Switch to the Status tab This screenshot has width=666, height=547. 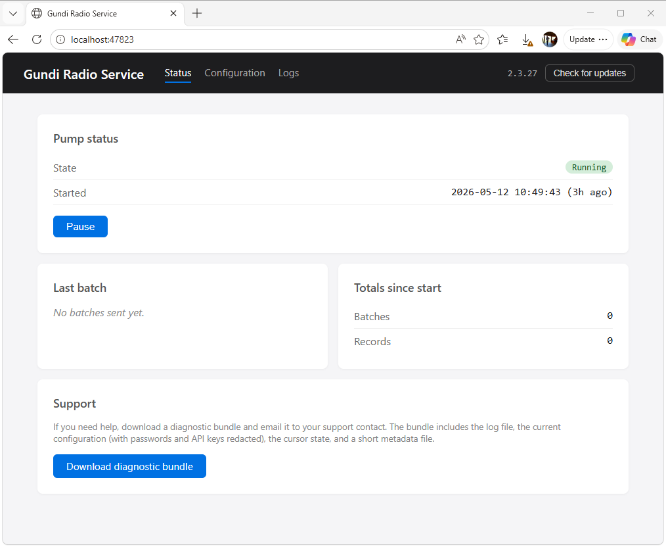(178, 73)
